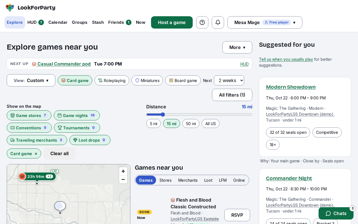Expand the Mesa Mage account menu
Screen dimensions: 358x224
(x=265, y=22)
